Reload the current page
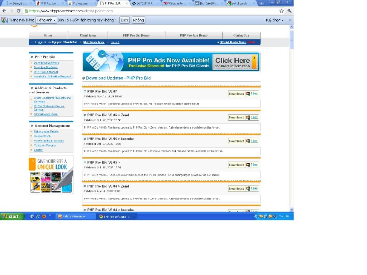This screenshot has height=275, width=367. 19,11
